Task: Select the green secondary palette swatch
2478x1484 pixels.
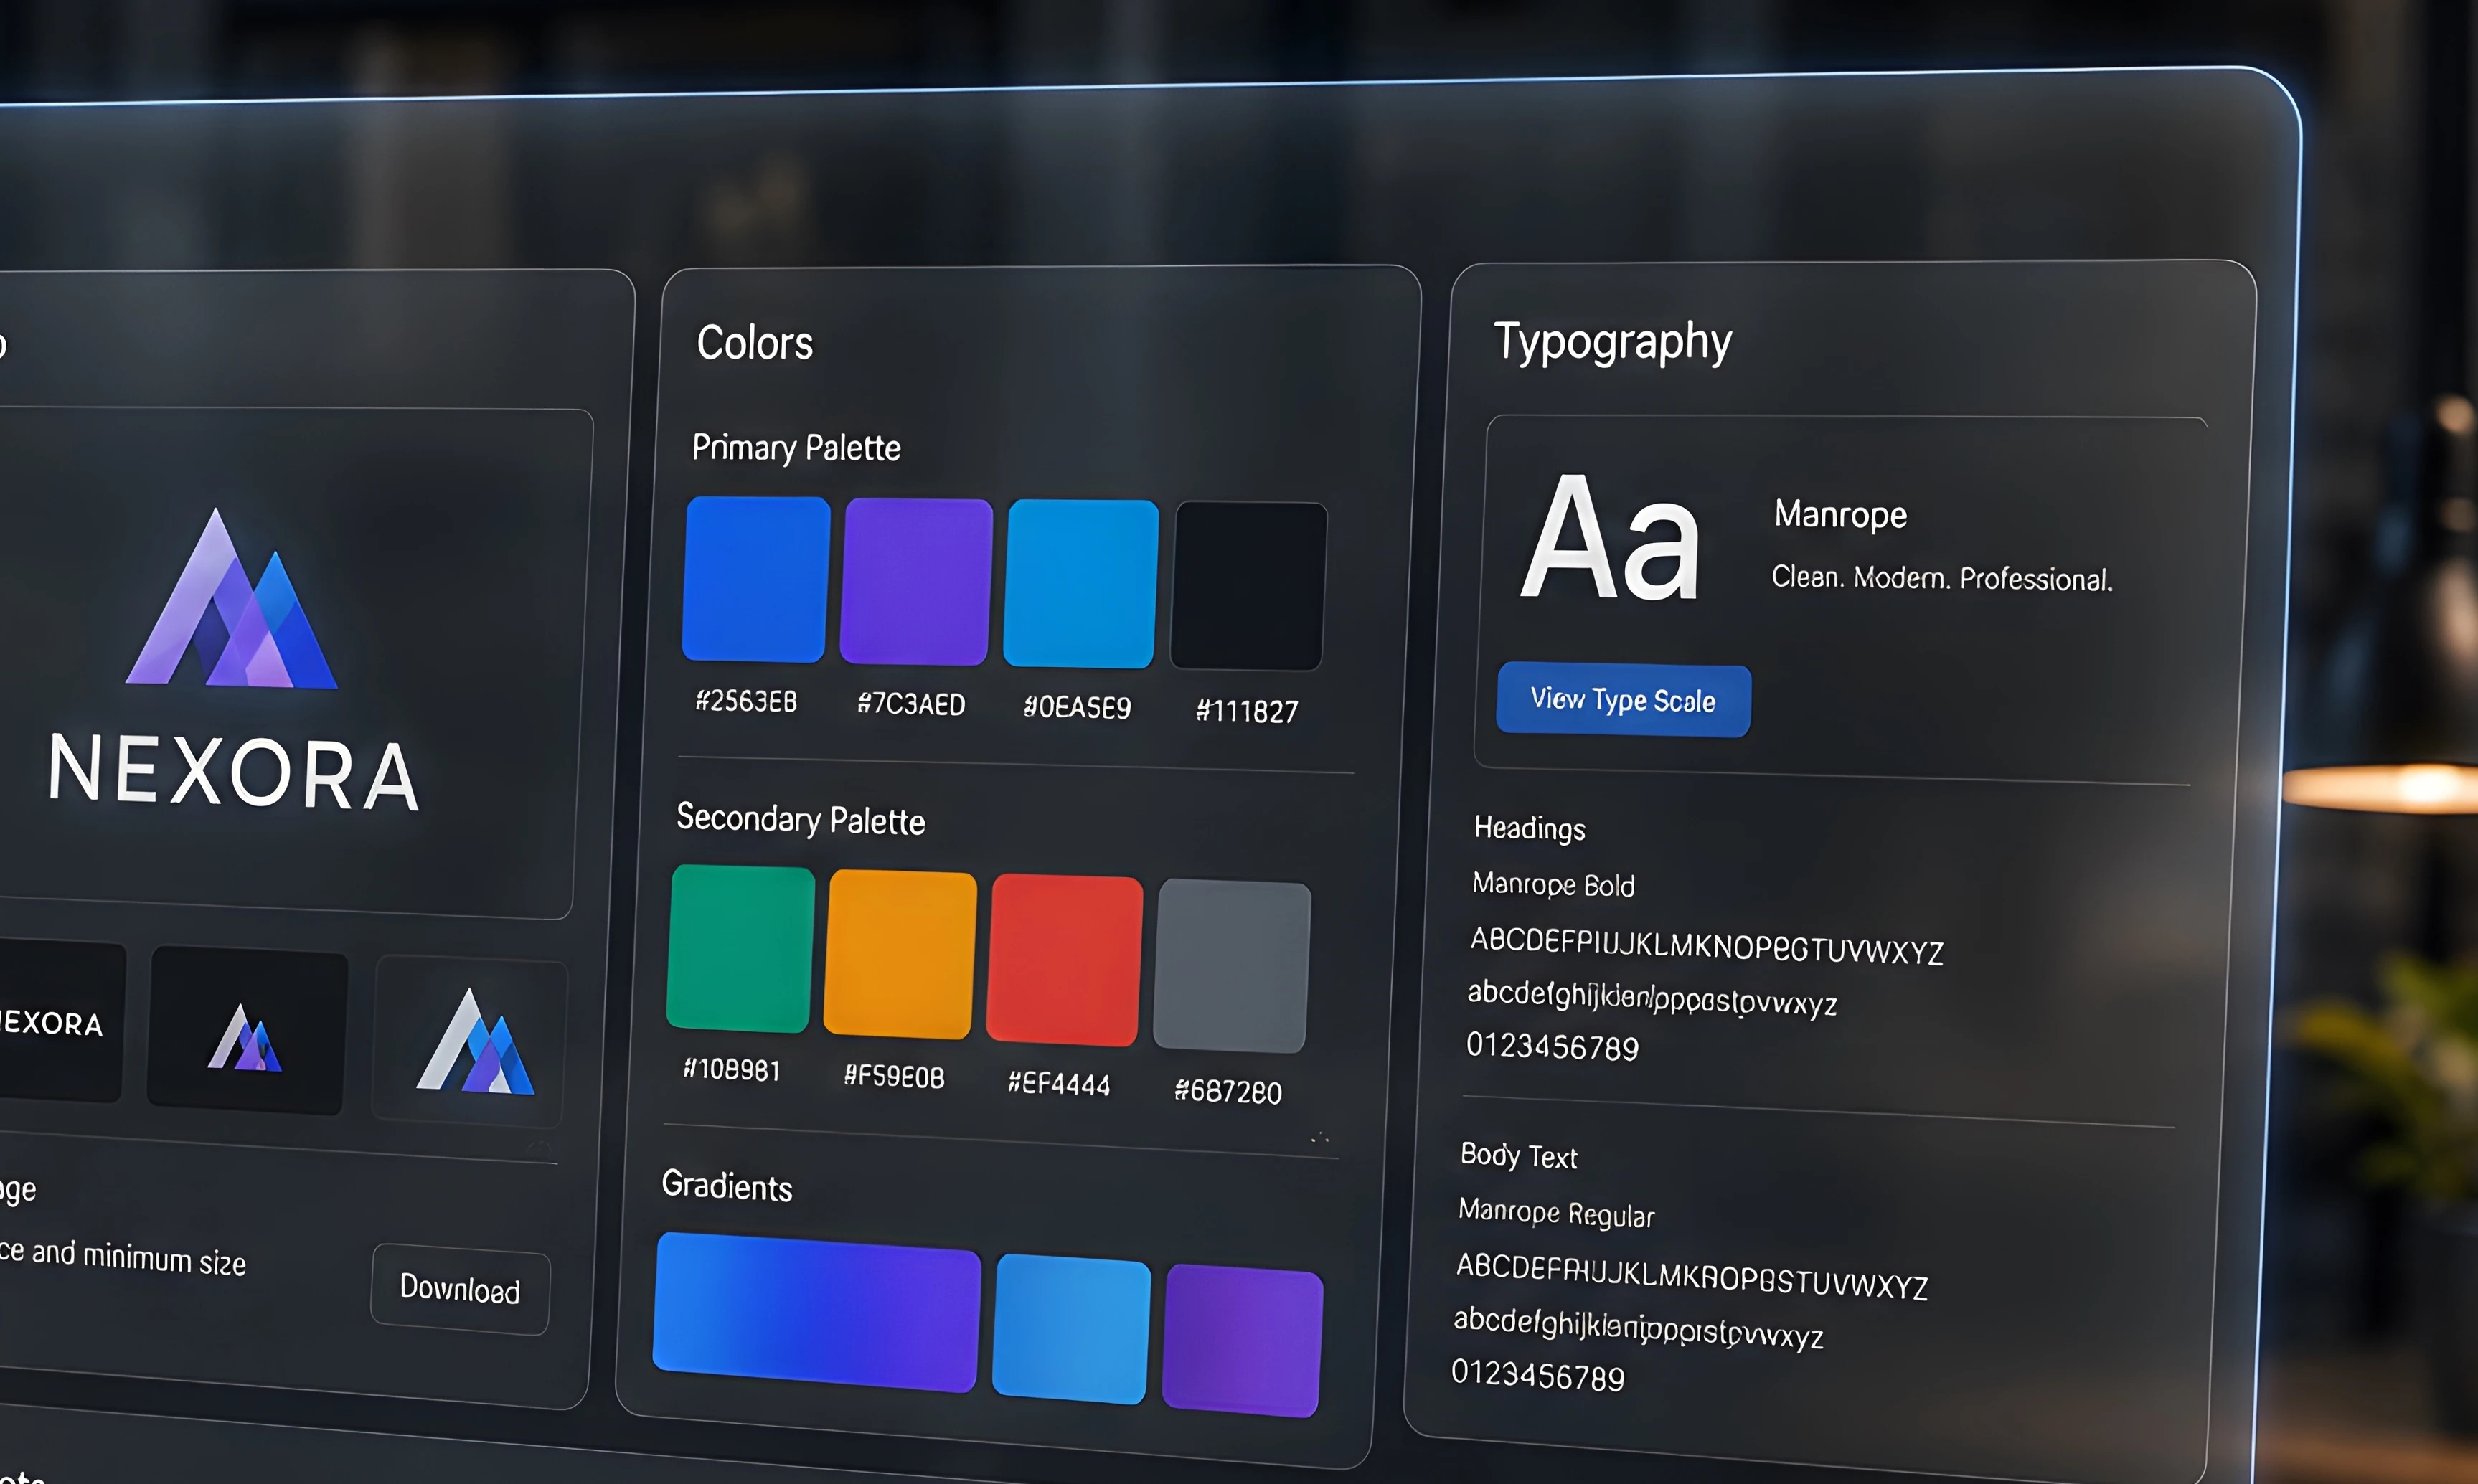Action: click(x=740, y=948)
